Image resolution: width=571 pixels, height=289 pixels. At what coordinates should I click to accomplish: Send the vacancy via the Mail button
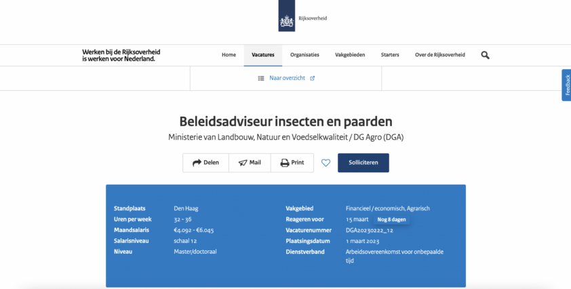(250, 163)
